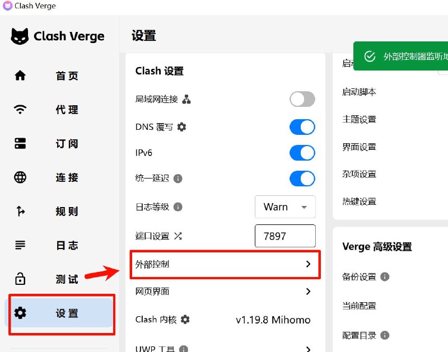Toggle the 局域网连接 switch on
The height and width of the screenshot is (352, 448).
click(302, 99)
